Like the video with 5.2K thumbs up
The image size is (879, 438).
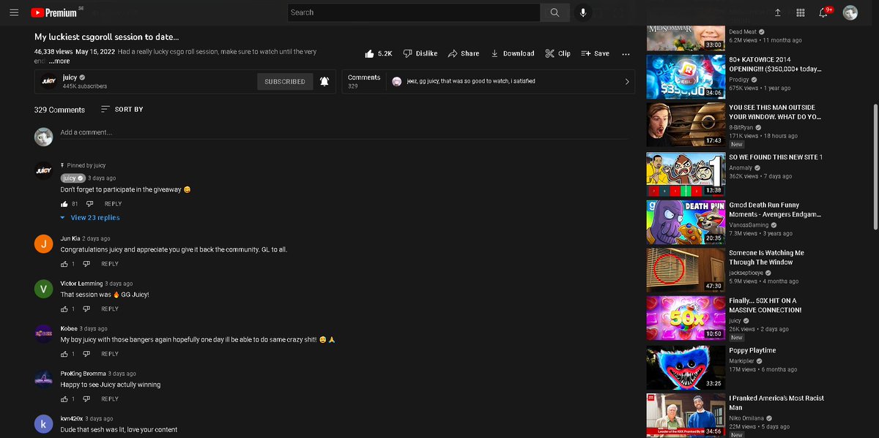pos(378,53)
